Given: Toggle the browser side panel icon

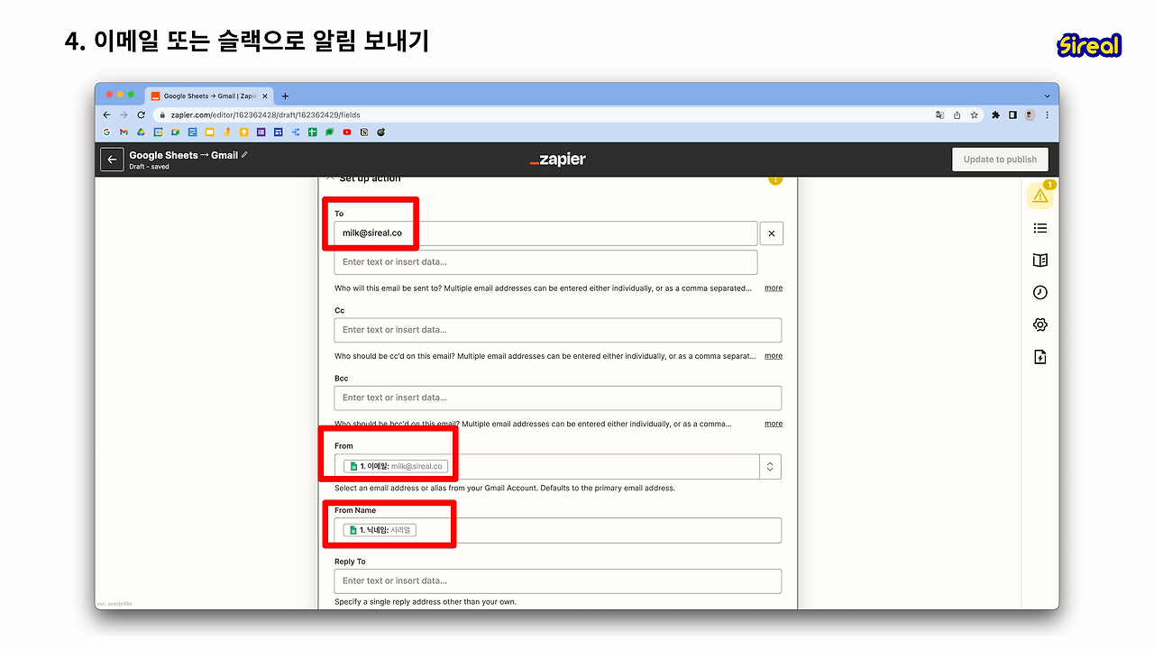Looking at the screenshot, I should [x=1012, y=115].
